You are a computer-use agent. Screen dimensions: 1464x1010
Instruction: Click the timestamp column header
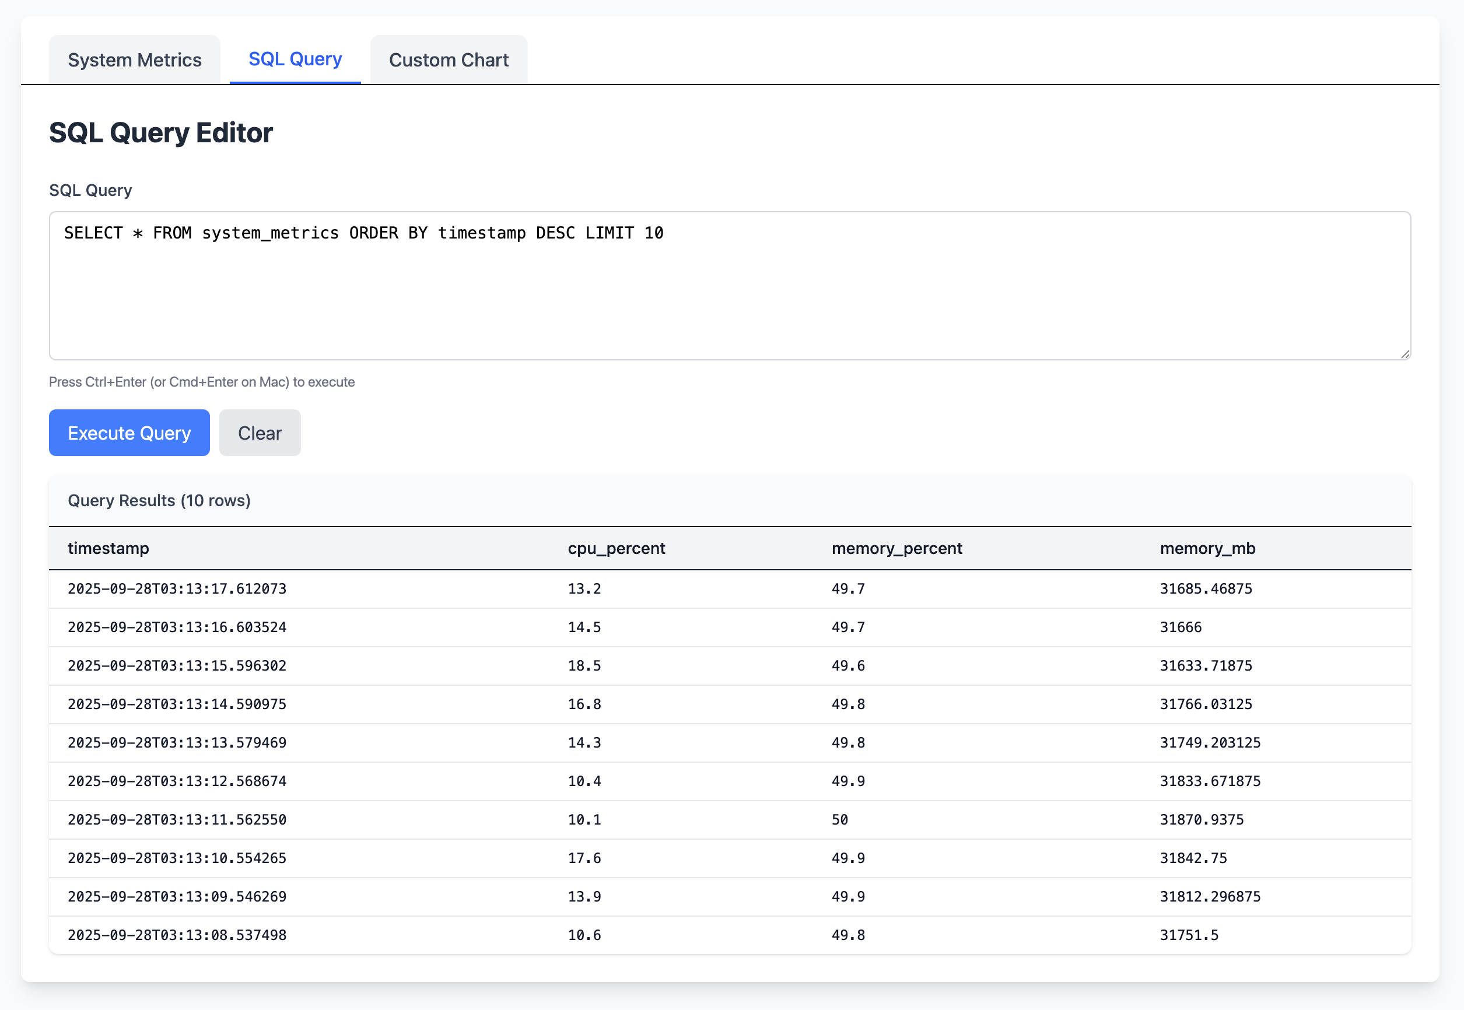108,548
